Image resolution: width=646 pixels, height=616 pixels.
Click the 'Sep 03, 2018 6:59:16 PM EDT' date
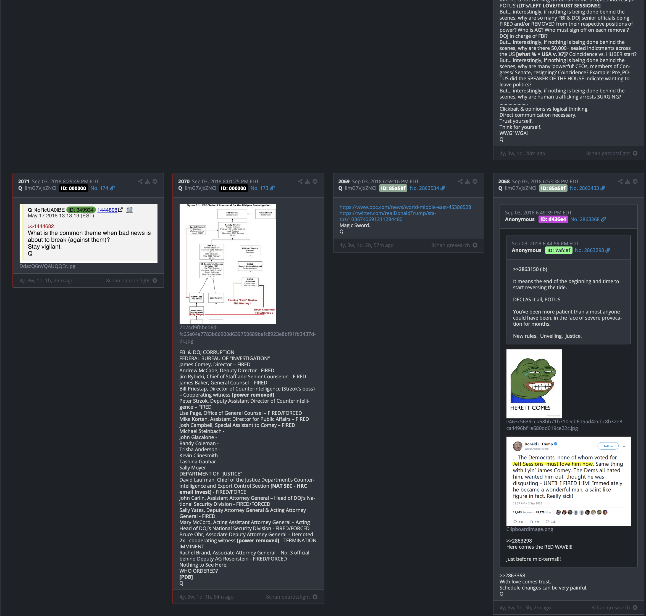(x=385, y=181)
